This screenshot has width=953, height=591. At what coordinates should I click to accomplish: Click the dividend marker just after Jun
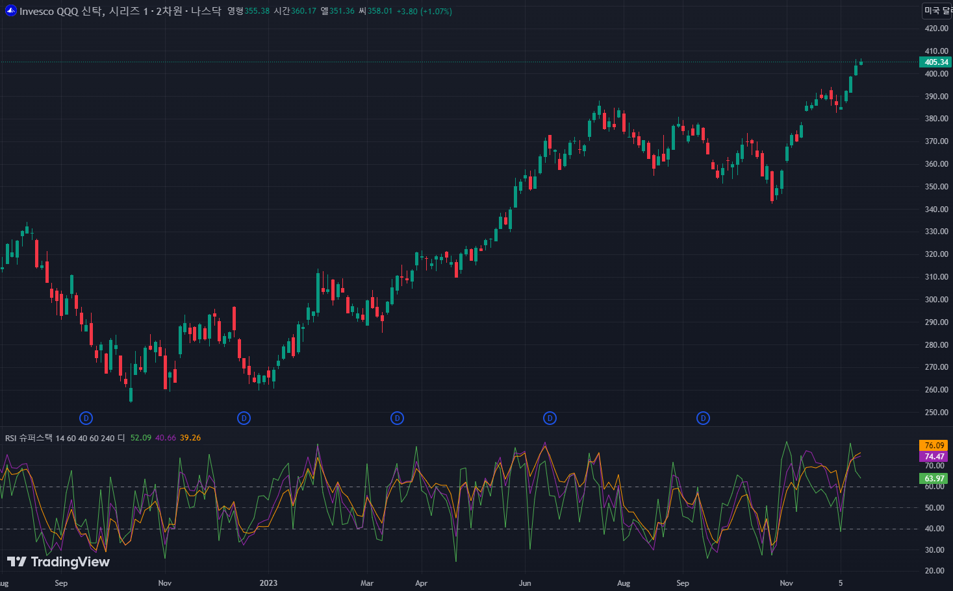click(x=550, y=418)
